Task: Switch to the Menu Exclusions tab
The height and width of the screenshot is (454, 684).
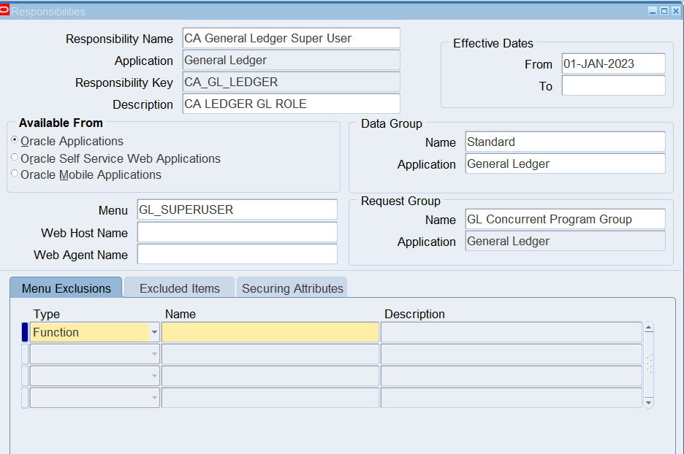Action: tap(66, 288)
